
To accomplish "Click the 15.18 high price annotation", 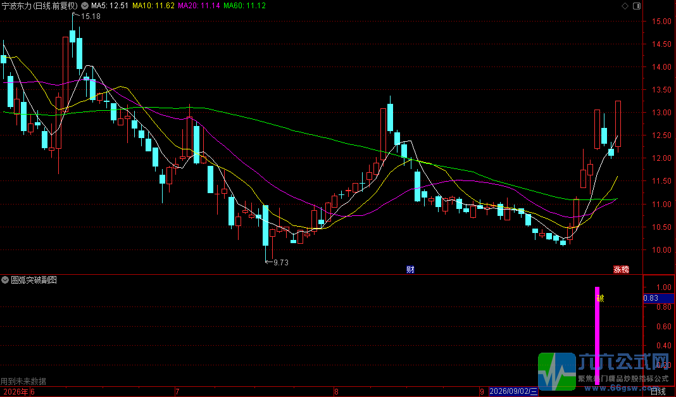I will tap(90, 16).
